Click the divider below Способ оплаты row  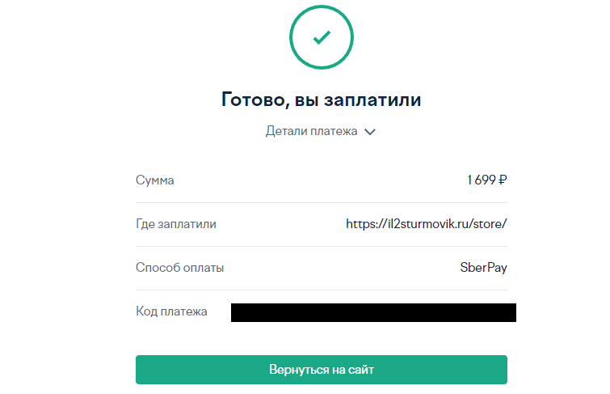point(322,290)
